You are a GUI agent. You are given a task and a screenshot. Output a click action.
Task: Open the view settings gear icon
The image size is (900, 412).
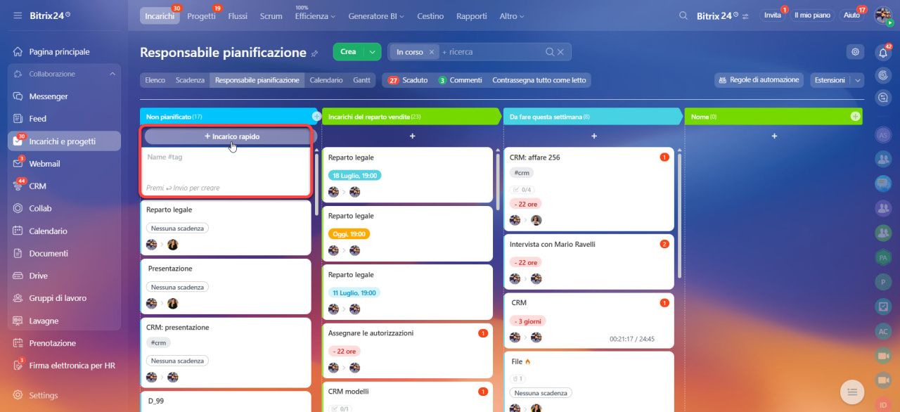point(855,51)
